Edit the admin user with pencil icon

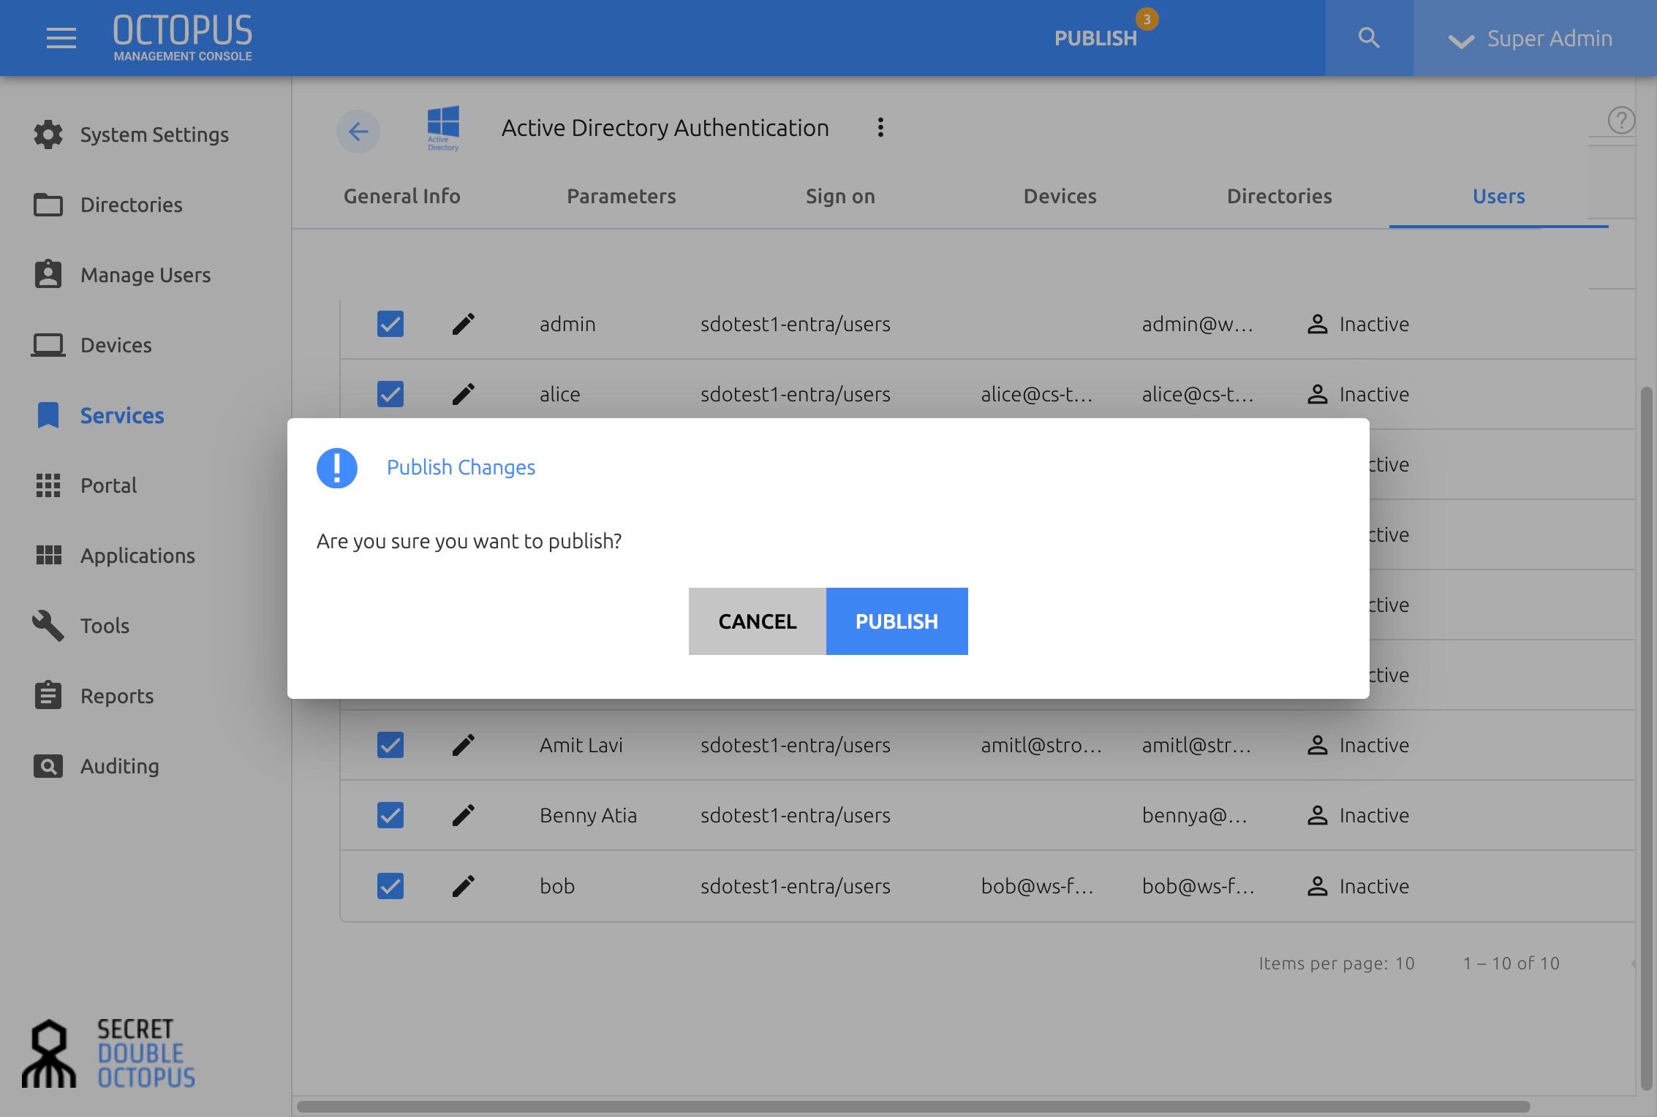pyautogui.click(x=464, y=324)
